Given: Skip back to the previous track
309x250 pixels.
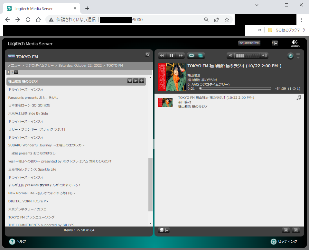Looking at the screenshot, I should tap(162, 56).
